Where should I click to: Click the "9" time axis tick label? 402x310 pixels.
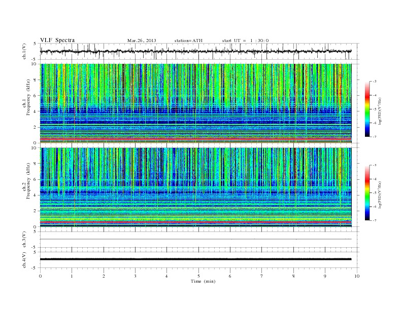pos(325,276)
